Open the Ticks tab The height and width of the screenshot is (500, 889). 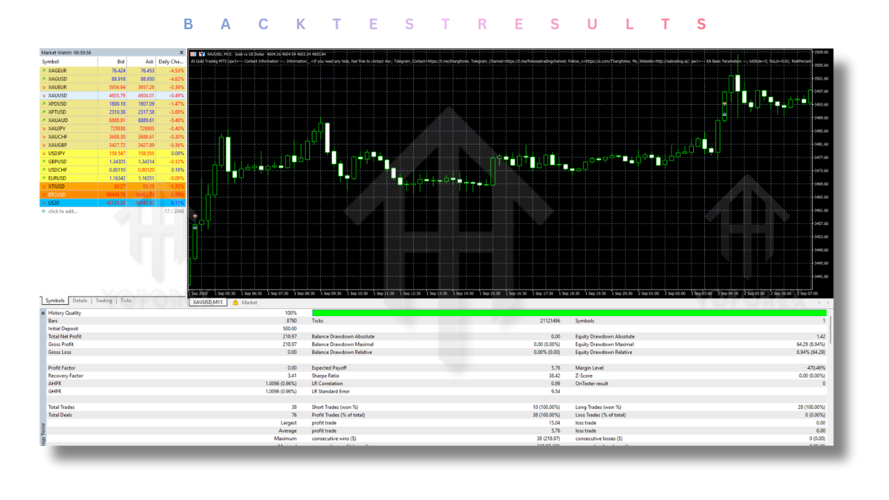pos(124,301)
